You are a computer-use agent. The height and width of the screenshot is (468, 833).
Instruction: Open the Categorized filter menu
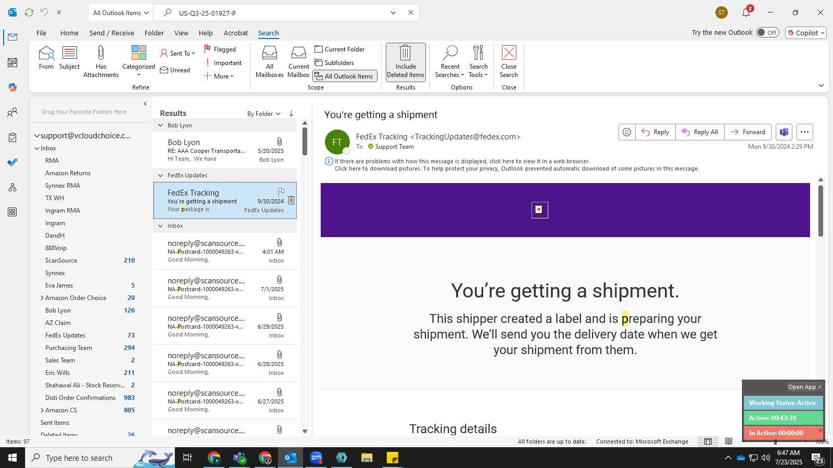[x=138, y=61]
